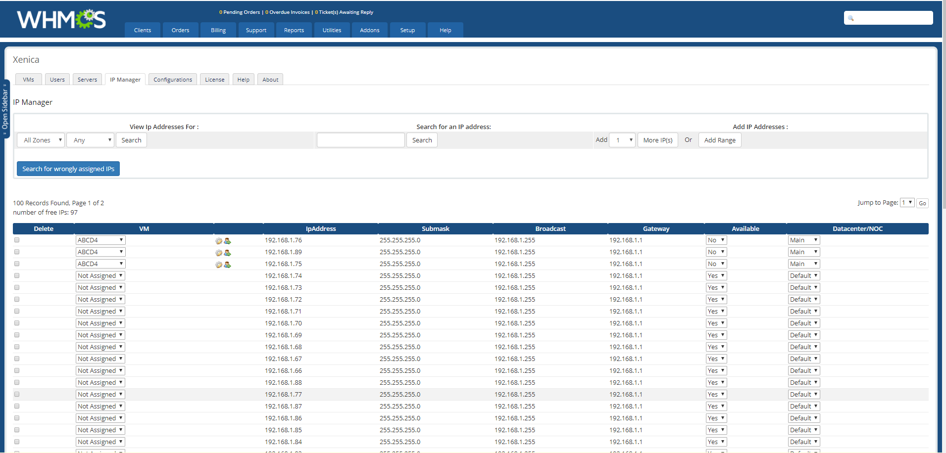
Task: Click the IpAddress column header
Action: coord(321,228)
